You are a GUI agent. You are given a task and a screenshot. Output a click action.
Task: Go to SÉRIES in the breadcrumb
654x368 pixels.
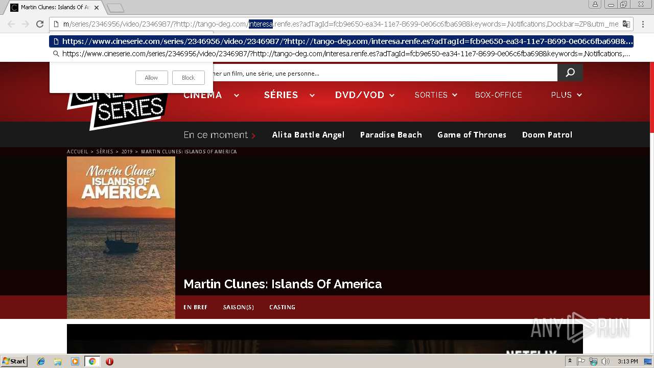click(x=105, y=152)
